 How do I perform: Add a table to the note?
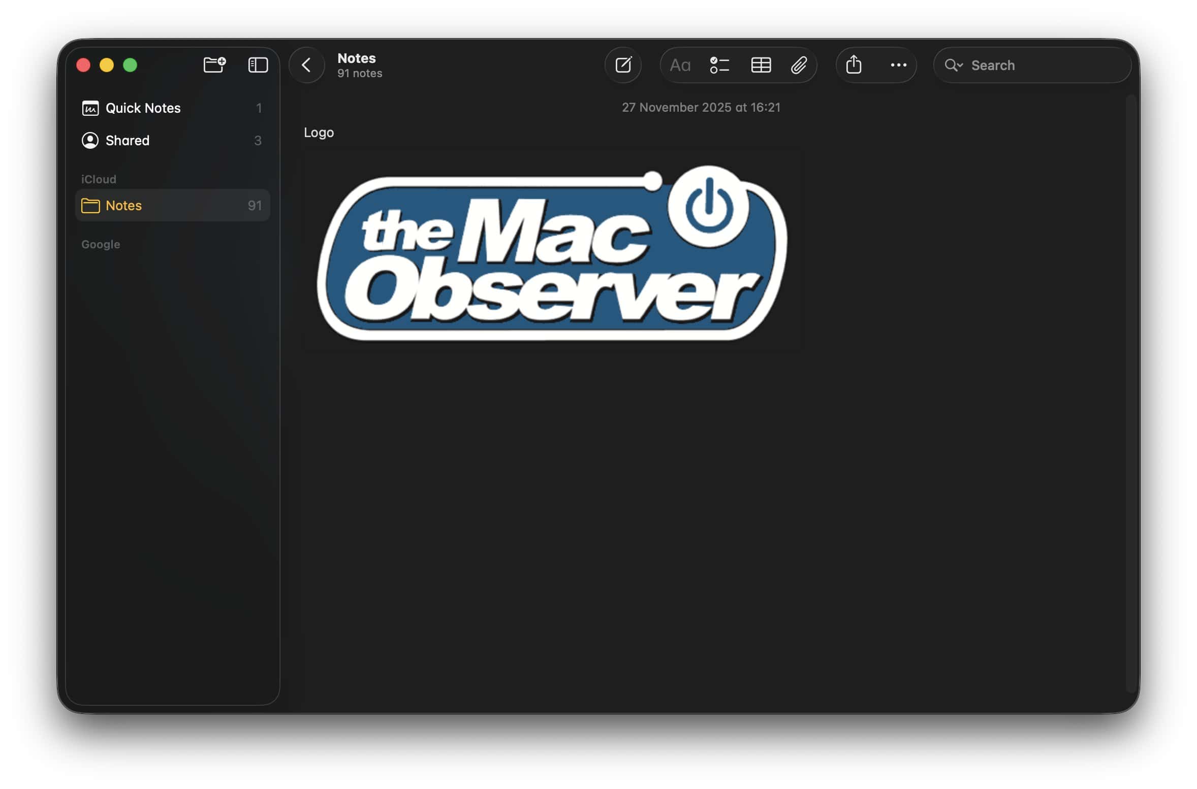click(761, 65)
